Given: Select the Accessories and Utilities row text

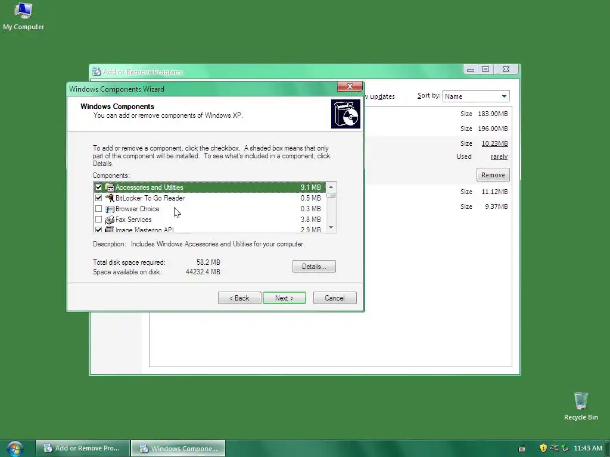Looking at the screenshot, I should 149,187.
